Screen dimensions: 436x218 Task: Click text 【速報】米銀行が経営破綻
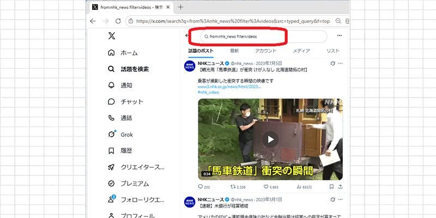[x=223, y=206]
